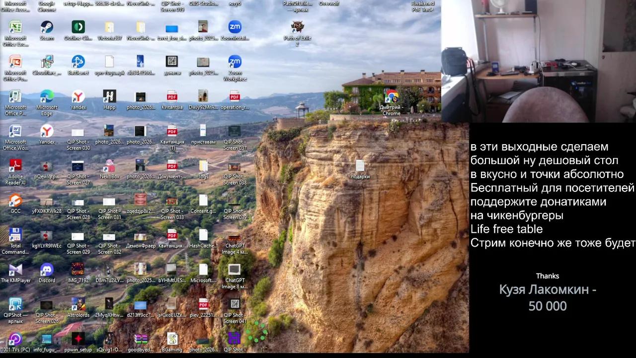Open the Kvitantsia PDF file
636x358 pixels.
tap(172, 100)
